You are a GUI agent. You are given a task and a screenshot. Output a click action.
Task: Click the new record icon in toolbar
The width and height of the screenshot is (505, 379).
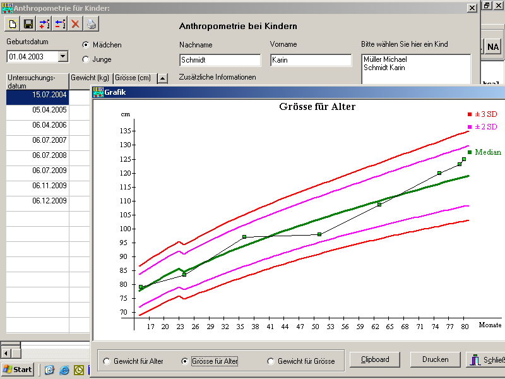pyautogui.click(x=13, y=24)
